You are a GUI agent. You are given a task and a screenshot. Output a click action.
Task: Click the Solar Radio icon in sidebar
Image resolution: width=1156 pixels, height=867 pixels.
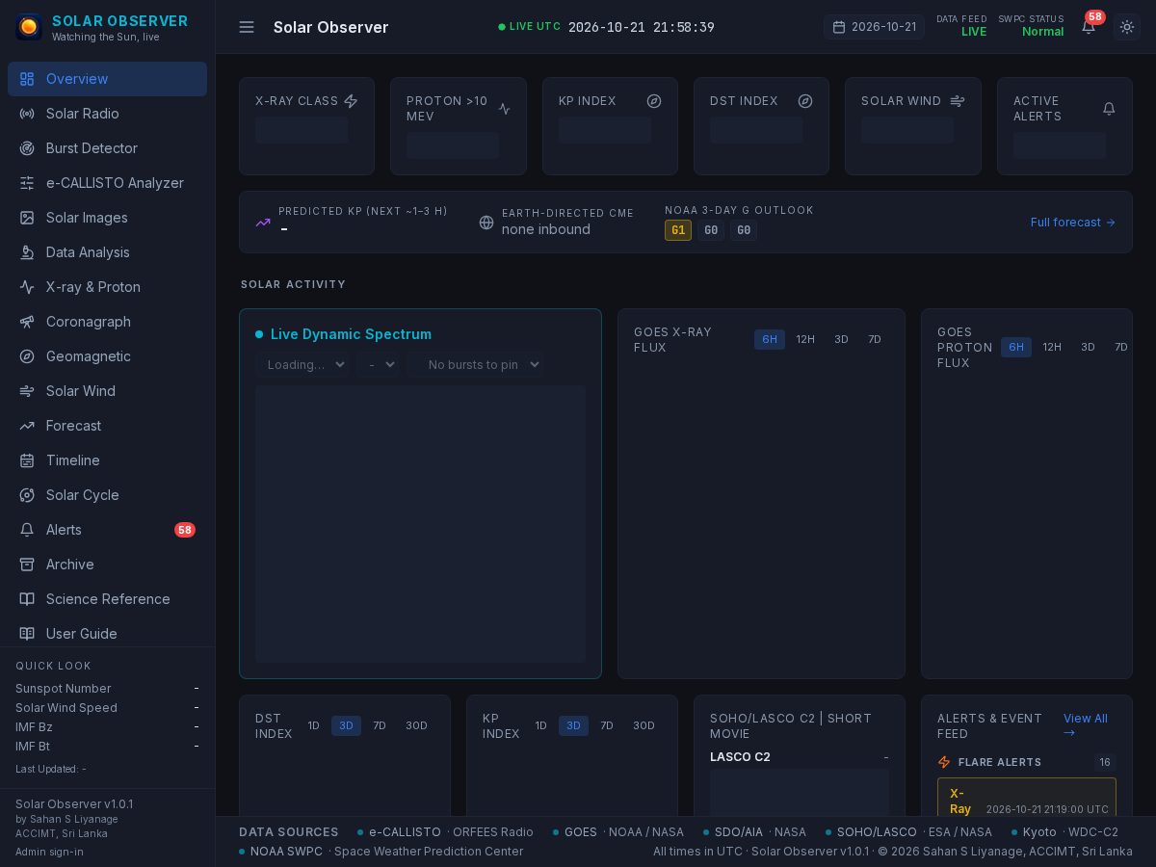point(27,114)
